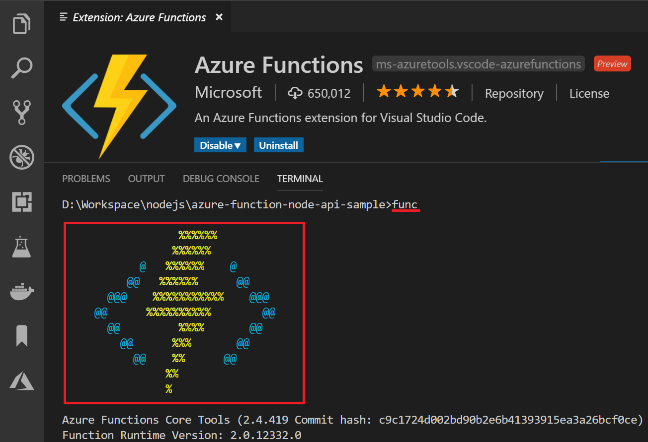Screen dimensions: 648x442
Task: Switch to the PROBLEMS panel tab
Action: point(86,179)
